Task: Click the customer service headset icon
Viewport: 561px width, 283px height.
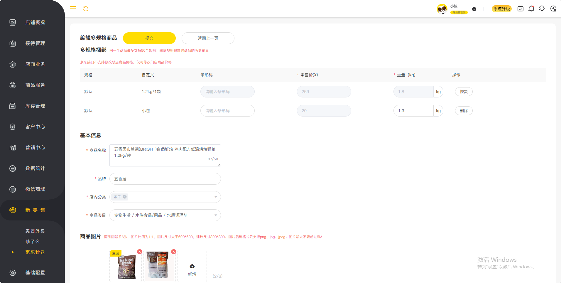Action: [x=542, y=9]
